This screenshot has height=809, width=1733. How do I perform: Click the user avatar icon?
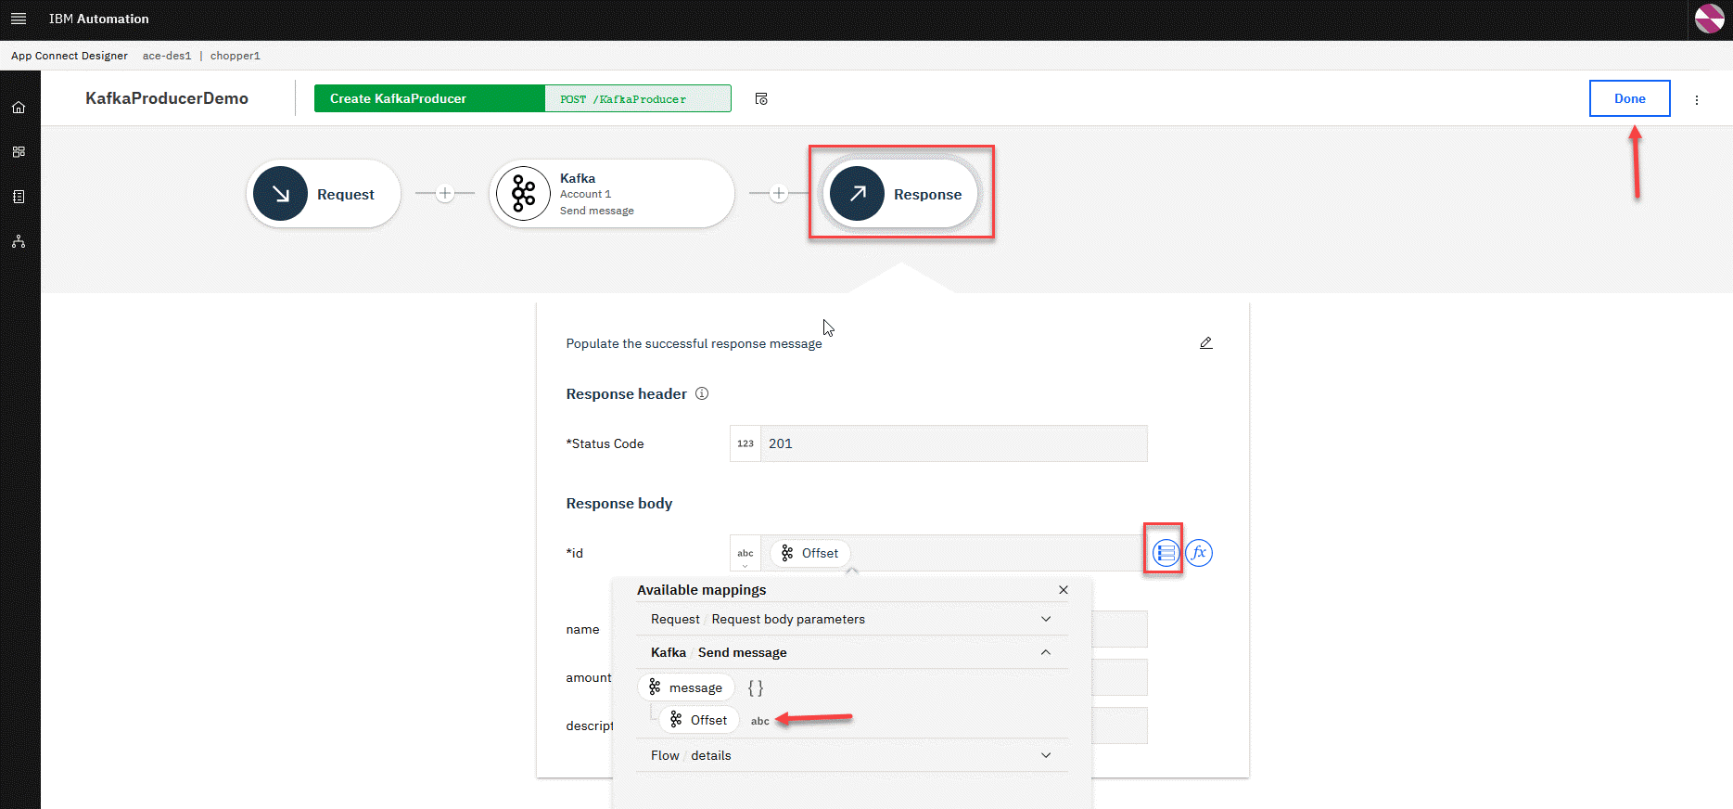[1709, 19]
